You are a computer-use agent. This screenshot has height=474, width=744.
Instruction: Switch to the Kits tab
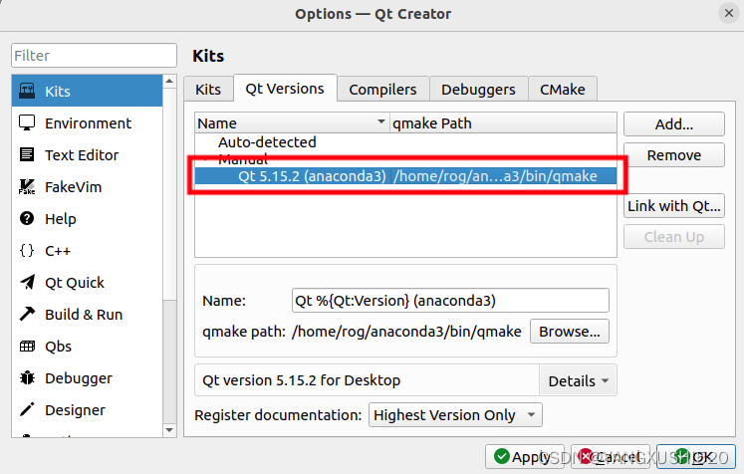coord(208,90)
